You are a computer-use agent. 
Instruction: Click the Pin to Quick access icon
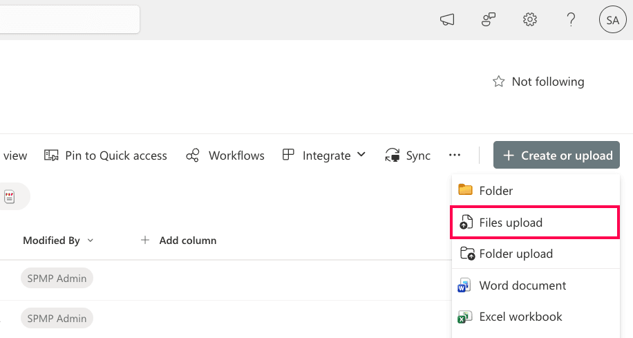(51, 156)
